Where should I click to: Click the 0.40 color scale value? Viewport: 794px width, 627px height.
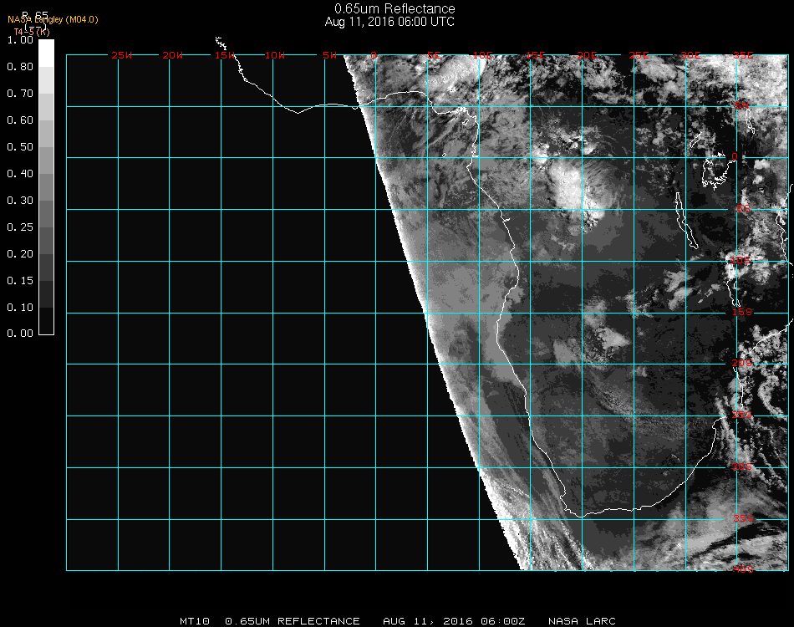click(x=20, y=174)
